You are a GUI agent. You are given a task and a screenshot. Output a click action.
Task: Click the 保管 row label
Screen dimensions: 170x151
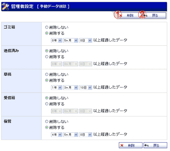8,121
